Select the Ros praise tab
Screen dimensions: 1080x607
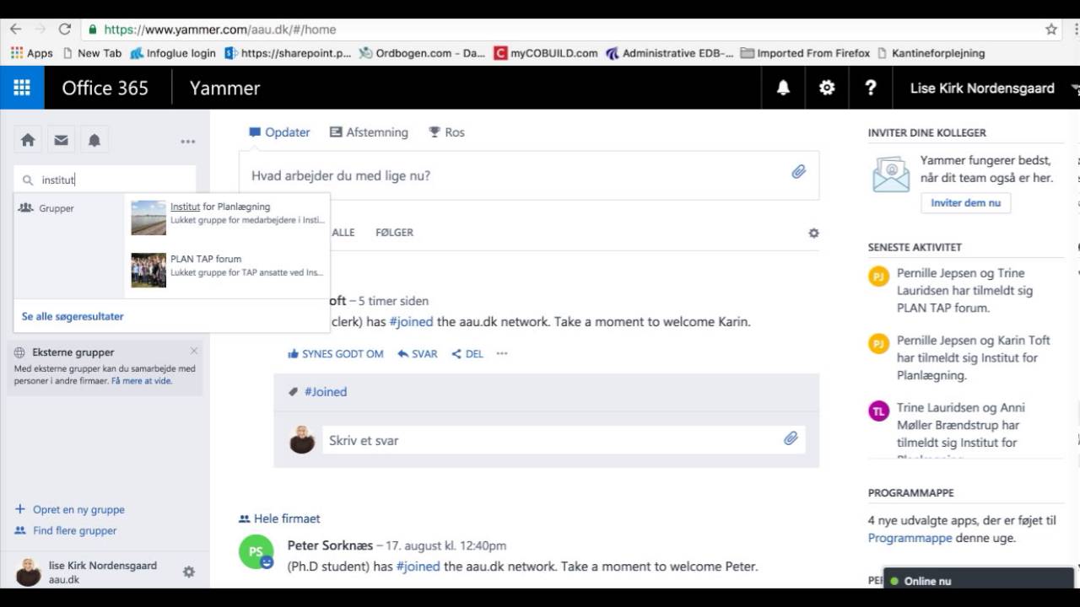click(x=446, y=132)
